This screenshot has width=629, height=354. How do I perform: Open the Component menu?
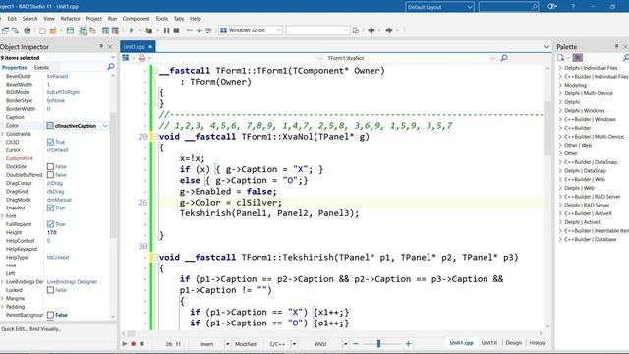click(x=136, y=19)
